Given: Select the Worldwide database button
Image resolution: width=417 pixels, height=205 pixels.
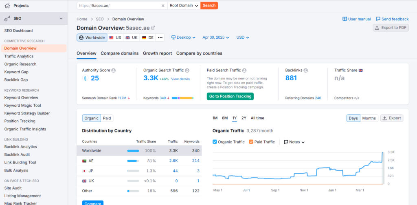Looking at the screenshot, I should click(x=92, y=37).
